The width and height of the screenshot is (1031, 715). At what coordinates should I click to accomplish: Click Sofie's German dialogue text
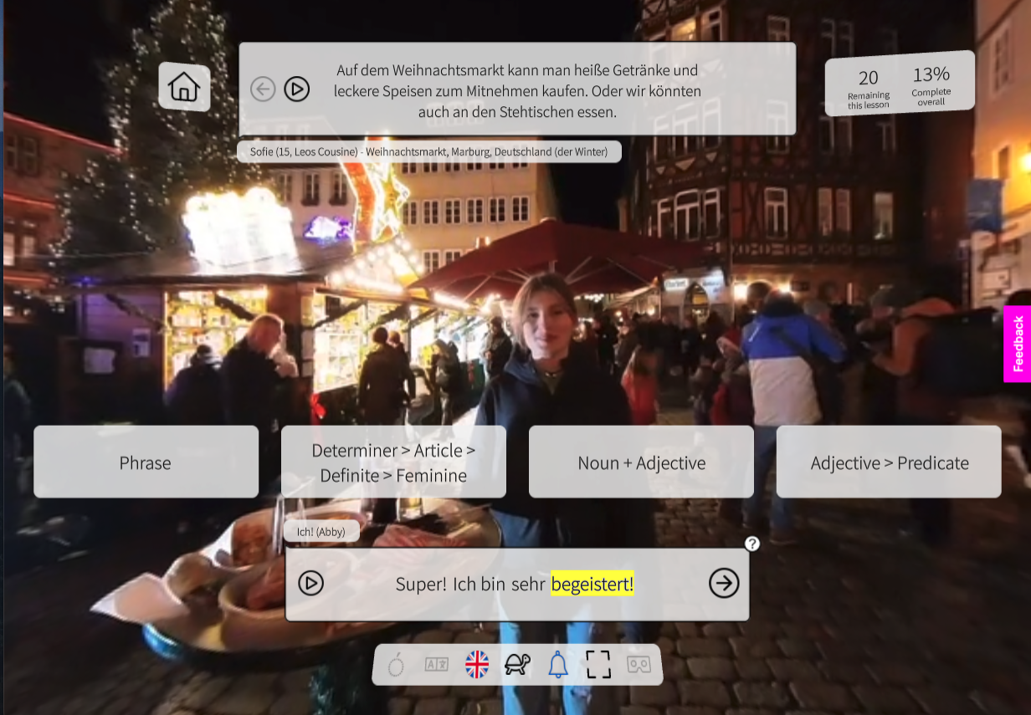click(517, 90)
